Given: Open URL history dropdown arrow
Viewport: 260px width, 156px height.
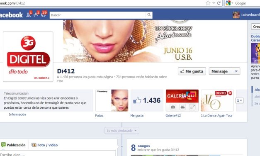Looking at the screenshot, I should click(x=214, y=3).
